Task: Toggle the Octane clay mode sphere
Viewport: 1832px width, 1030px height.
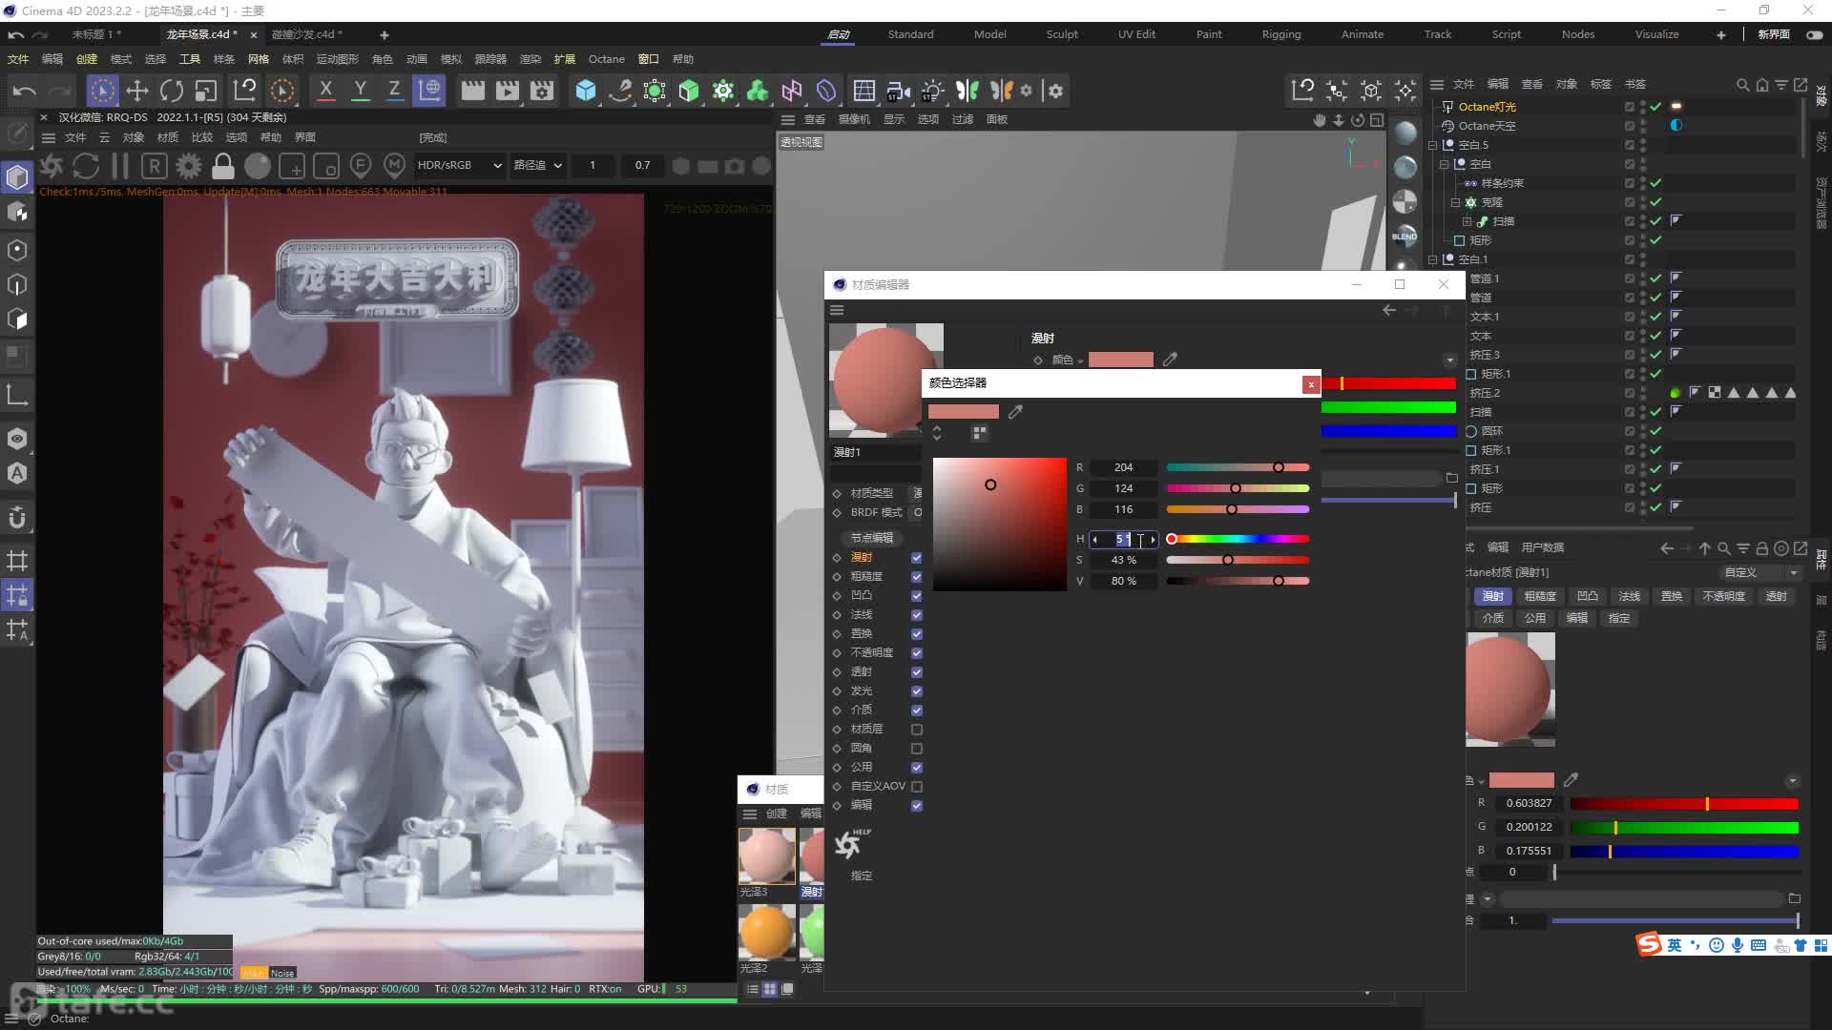Action: point(258,166)
